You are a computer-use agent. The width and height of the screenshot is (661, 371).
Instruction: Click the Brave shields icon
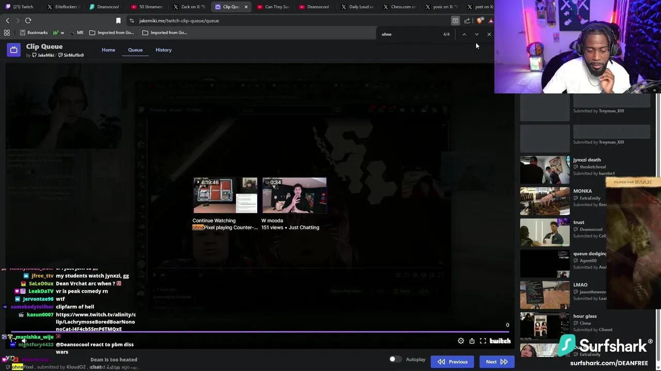[480, 21]
